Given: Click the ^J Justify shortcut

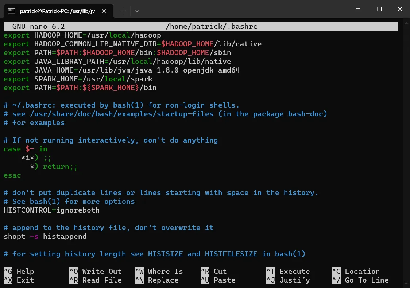Looking at the screenshot, I should coord(288,280).
